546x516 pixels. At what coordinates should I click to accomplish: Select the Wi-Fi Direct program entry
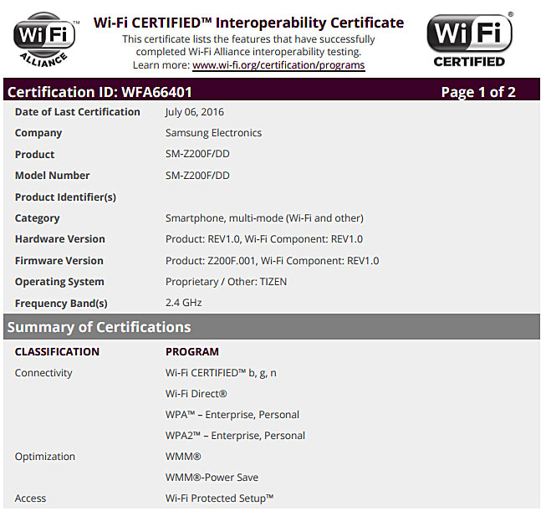tap(196, 394)
